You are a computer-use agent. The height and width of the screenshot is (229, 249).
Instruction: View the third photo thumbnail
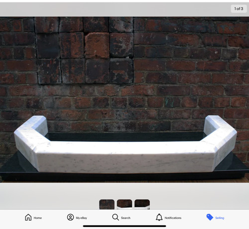[142, 205]
